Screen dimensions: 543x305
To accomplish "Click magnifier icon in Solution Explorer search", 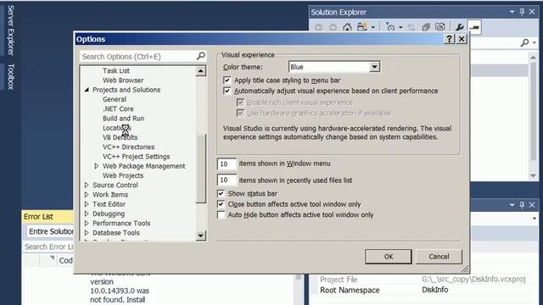I will tap(524, 42).
